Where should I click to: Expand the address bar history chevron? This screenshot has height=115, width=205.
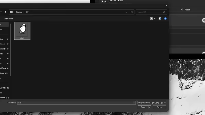pos(126,12)
